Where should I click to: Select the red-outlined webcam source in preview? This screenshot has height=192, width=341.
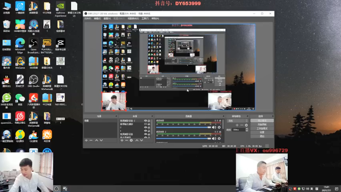tap(114, 101)
